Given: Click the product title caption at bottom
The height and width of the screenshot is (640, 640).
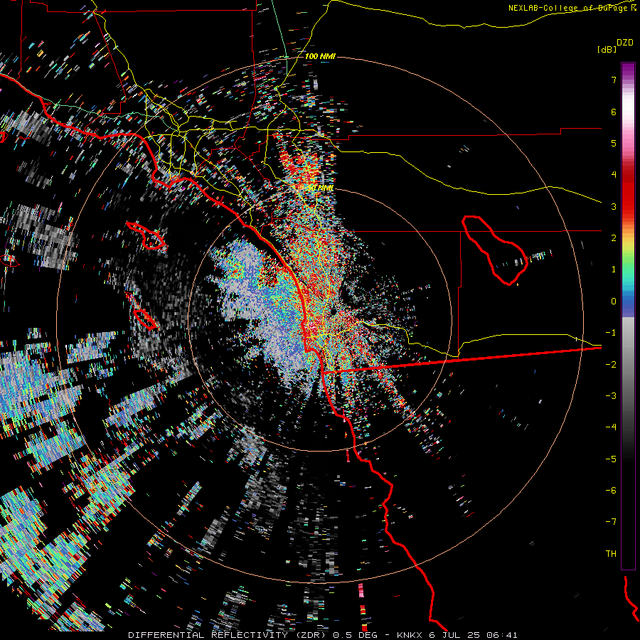Looking at the screenshot, I should pyautogui.click(x=322, y=635).
